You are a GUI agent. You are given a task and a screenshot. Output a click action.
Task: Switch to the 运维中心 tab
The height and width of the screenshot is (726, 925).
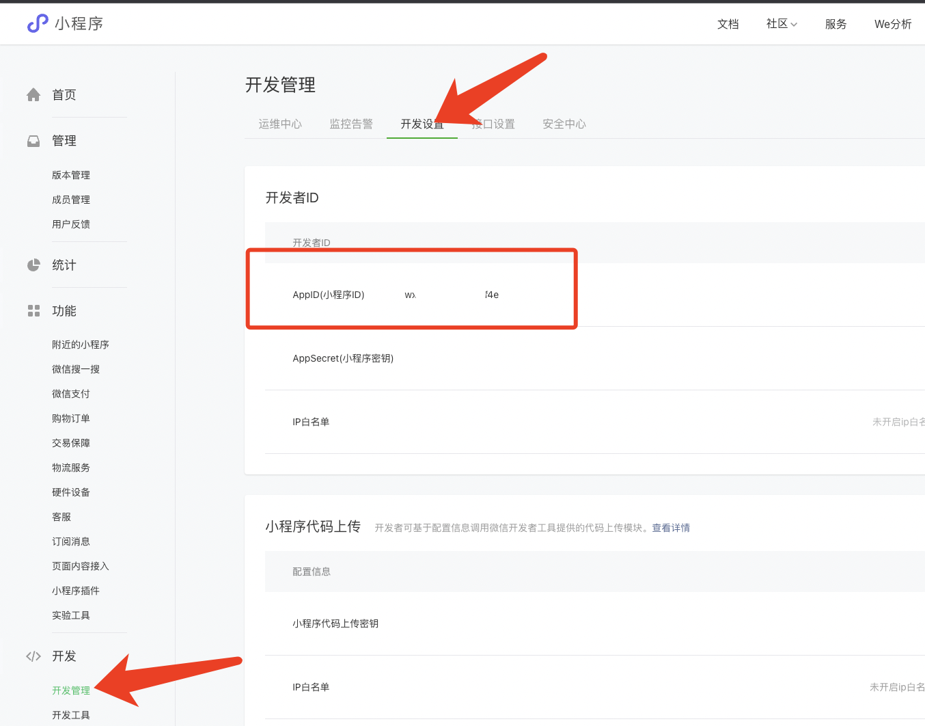(x=280, y=124)
